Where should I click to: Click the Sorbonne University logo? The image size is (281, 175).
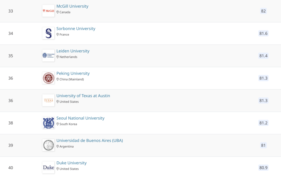coord(48,33)
